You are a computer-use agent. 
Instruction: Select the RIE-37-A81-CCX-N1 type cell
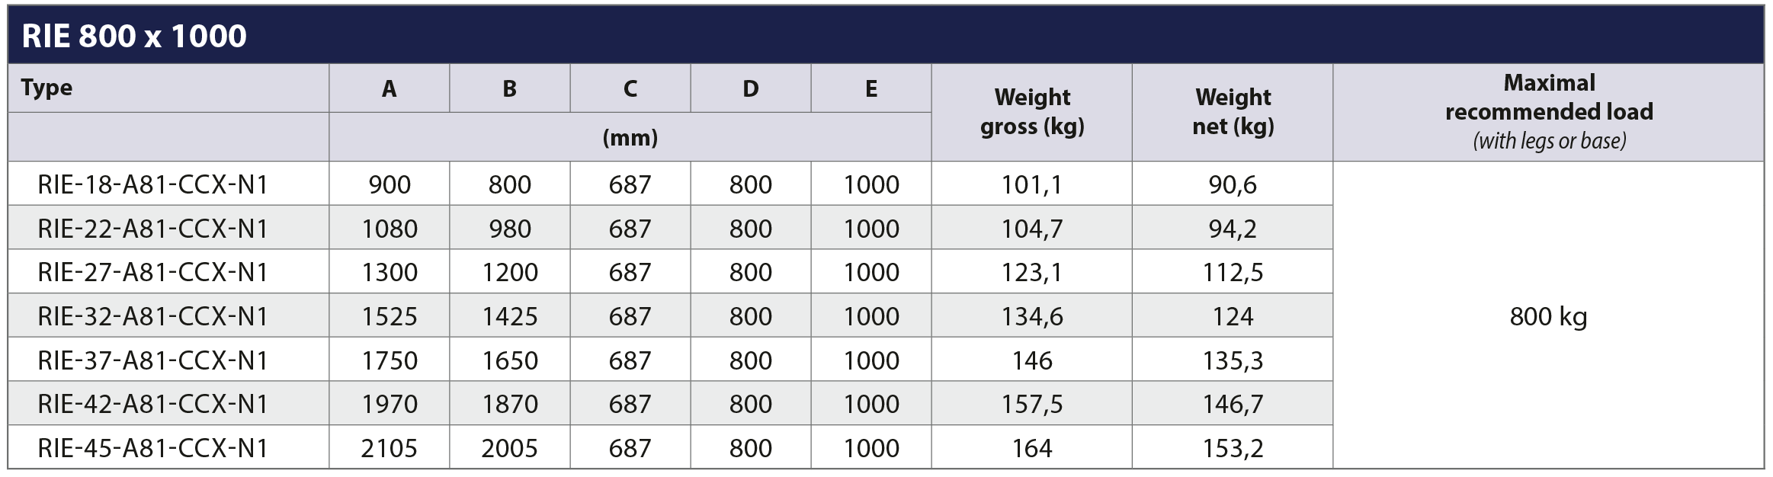(168, 360)
